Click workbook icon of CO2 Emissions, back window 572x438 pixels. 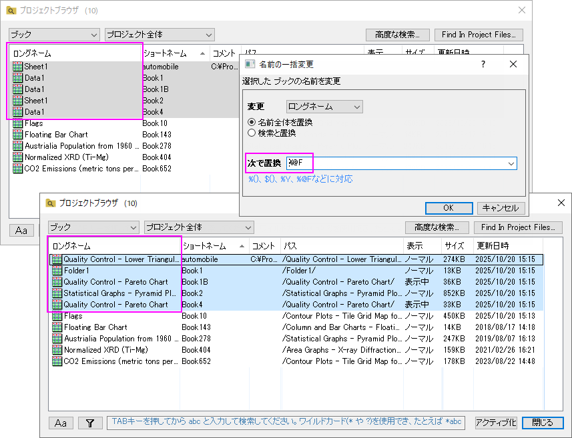tap(17, 169)
